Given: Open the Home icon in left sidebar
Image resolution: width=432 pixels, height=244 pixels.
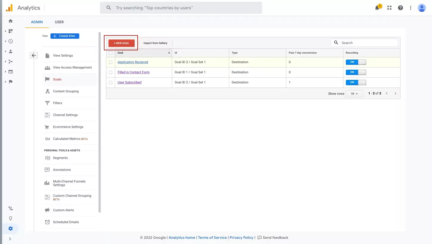Looking at the screenshot, I should pyautogui.click(x=11, y=21).
